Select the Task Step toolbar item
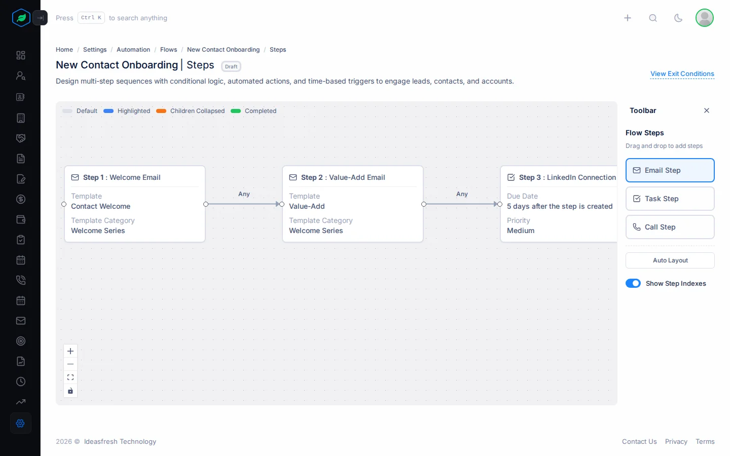730x456 pixels. pos(670,199)
